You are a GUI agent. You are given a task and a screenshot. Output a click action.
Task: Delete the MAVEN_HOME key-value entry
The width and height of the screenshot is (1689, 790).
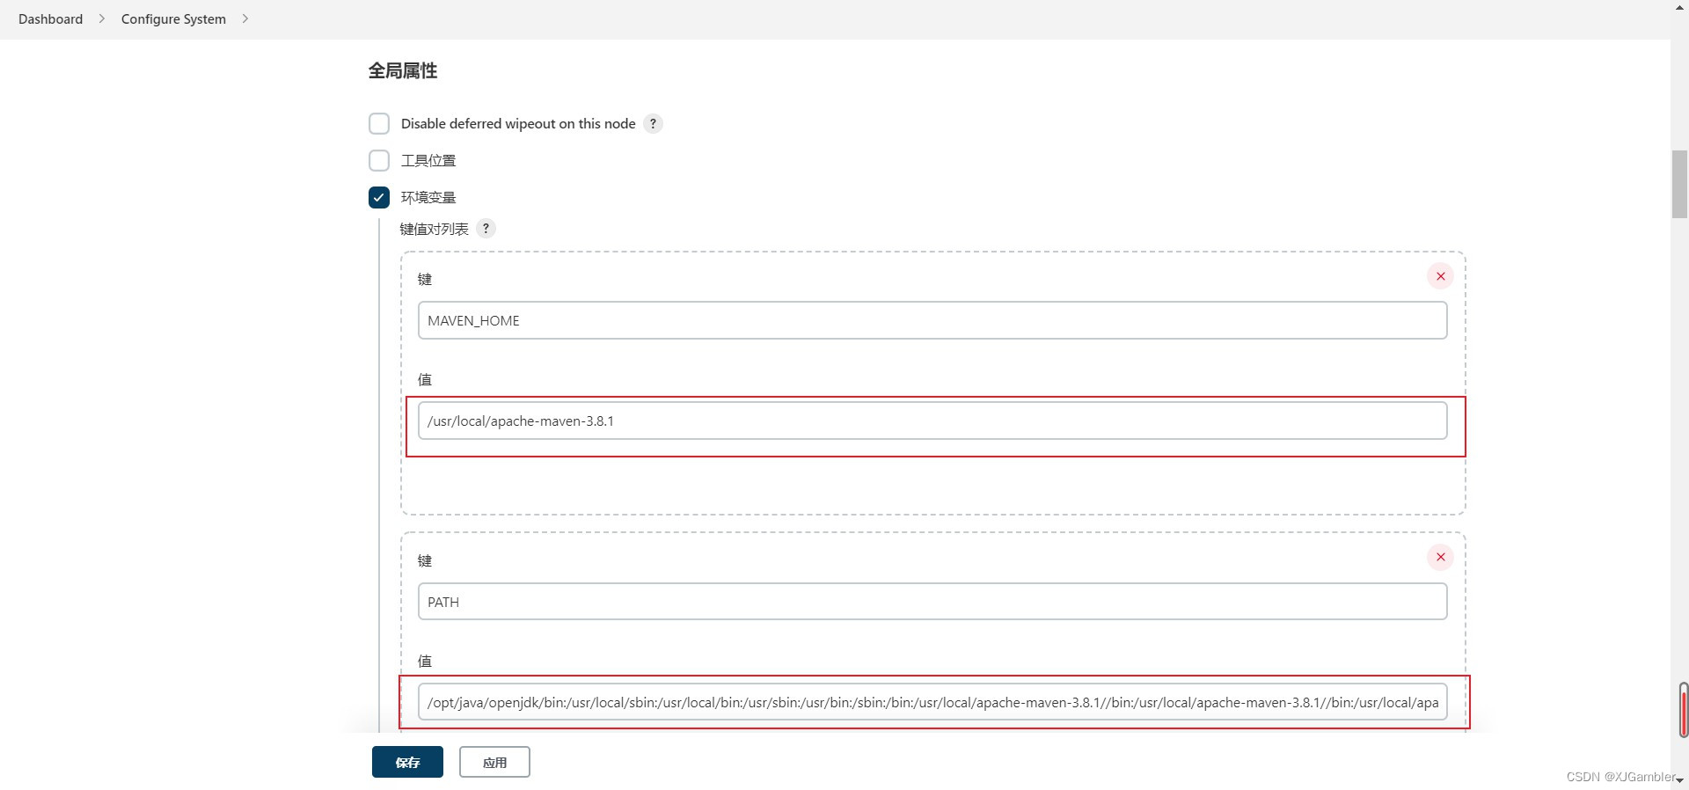tap(1440, 276)
